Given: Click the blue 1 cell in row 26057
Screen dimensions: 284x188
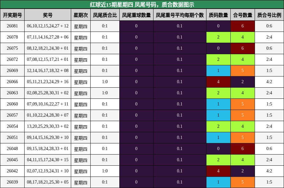Looking at the screenshot, I should 218,115.
